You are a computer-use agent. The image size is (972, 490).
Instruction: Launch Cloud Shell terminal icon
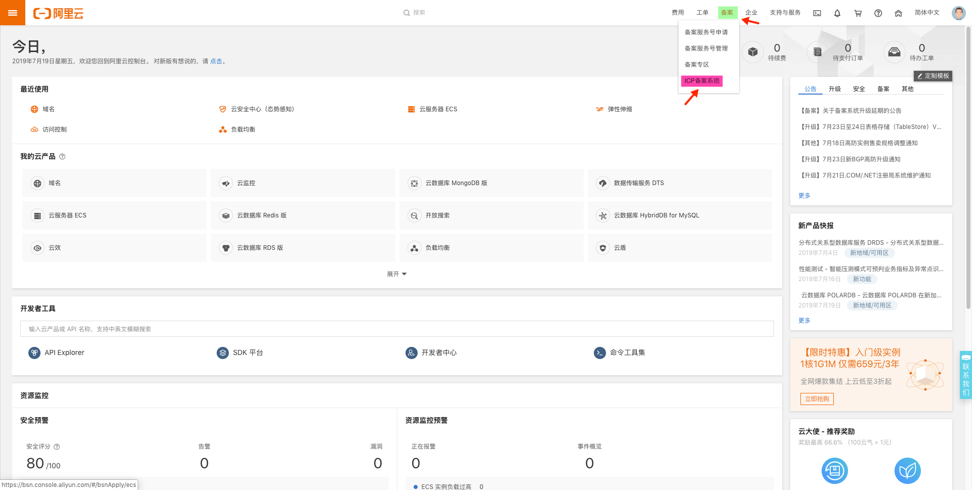[817, 13]
